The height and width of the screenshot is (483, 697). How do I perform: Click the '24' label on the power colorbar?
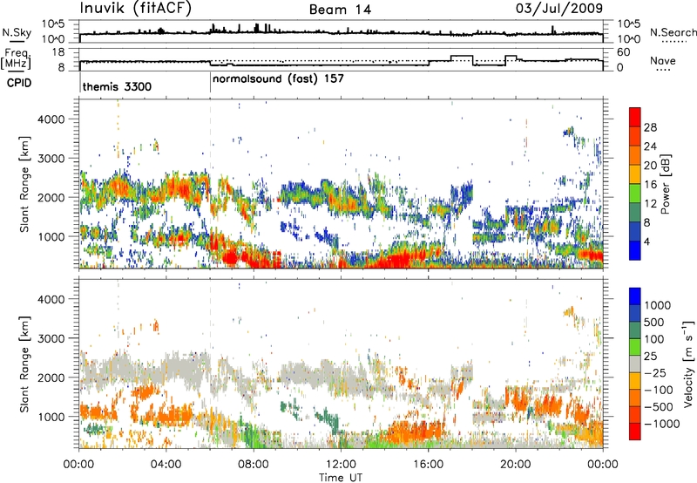pos(650,146)
